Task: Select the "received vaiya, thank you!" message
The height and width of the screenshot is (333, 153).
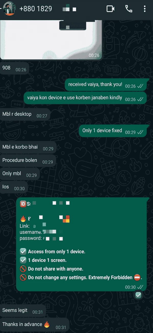Action: 106,85
